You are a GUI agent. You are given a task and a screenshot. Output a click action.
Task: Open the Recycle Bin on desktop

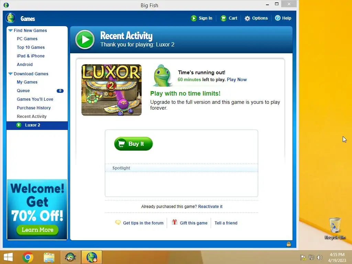pos(335,228)
